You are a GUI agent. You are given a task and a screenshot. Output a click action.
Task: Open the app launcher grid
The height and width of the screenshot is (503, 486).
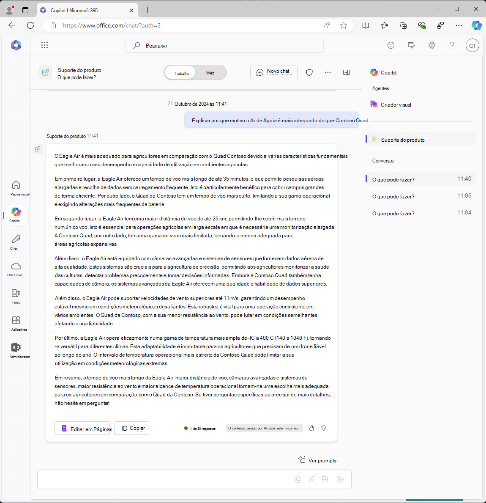pyautogui.click(x=44, y=45)
